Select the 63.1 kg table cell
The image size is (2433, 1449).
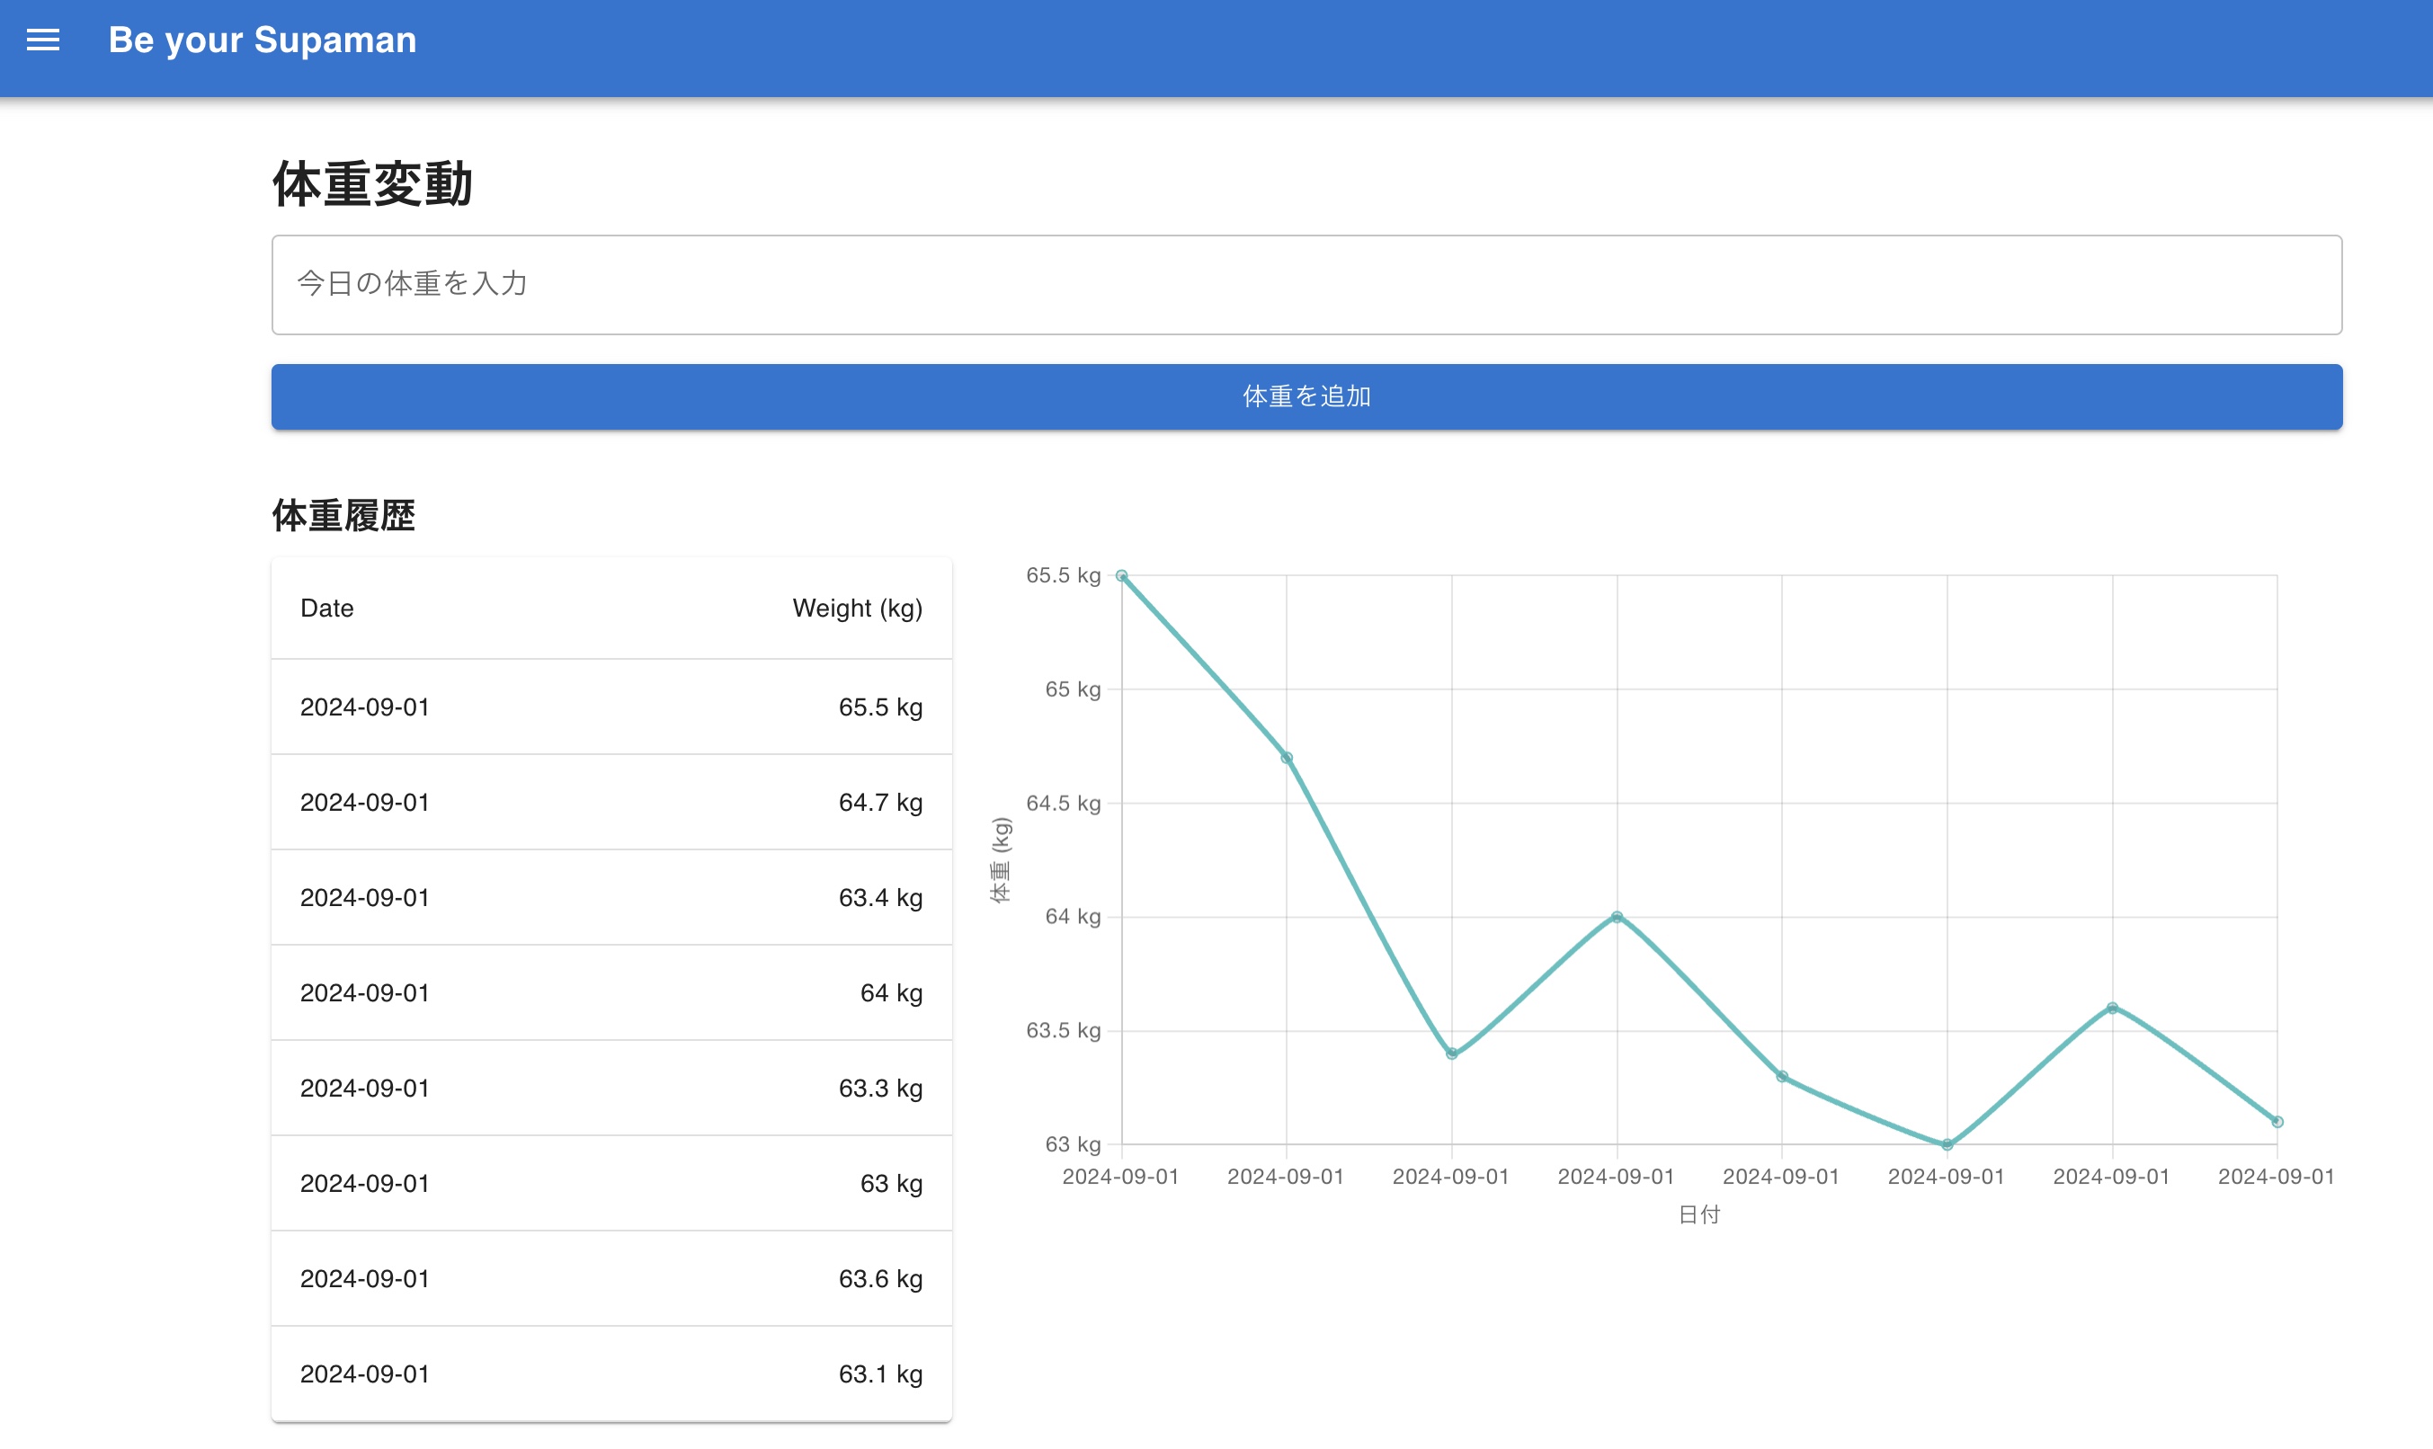coord(880,1373)
